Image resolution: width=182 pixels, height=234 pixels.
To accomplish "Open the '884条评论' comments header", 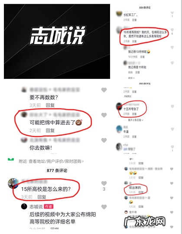I will coord(145,8).
